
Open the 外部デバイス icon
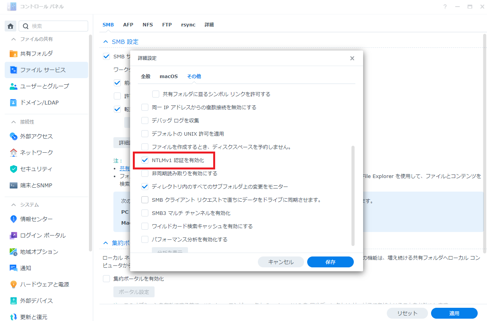click(x=14, y=301)
